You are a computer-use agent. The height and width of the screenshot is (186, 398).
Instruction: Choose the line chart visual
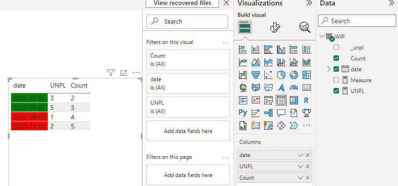243,62
